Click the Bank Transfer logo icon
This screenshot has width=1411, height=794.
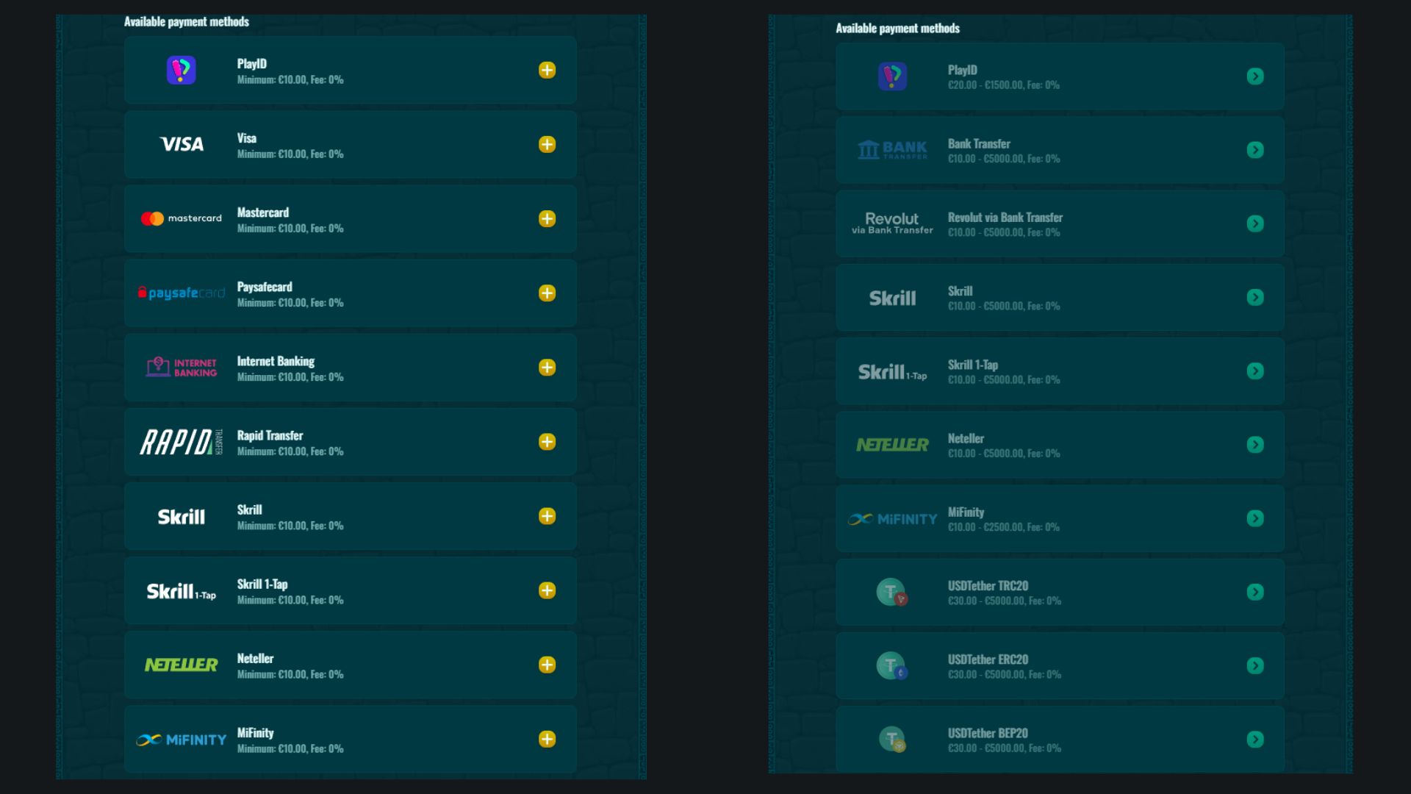click(x=892, y=150)
